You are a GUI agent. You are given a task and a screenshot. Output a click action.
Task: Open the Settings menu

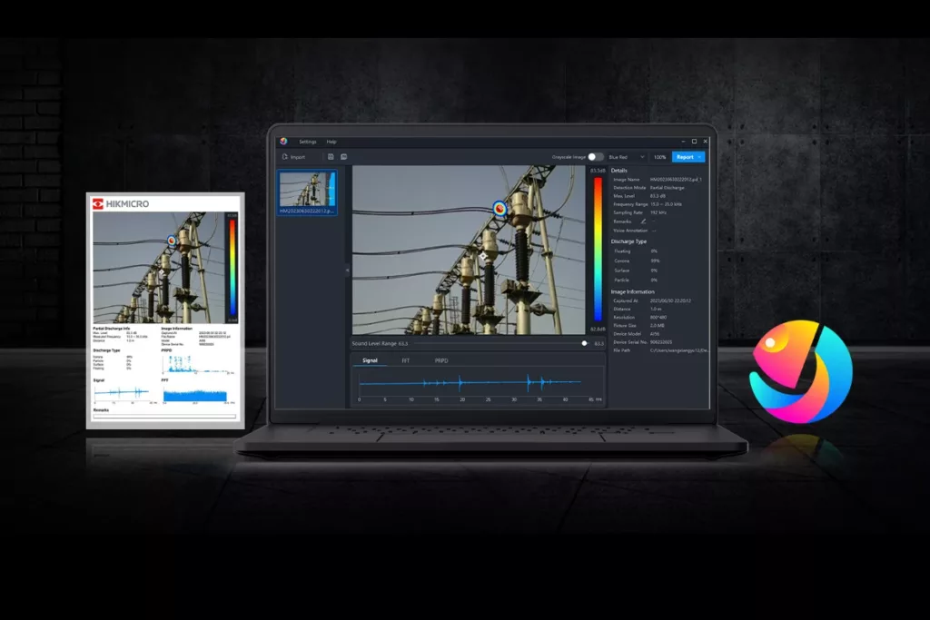tap(308, 142)
